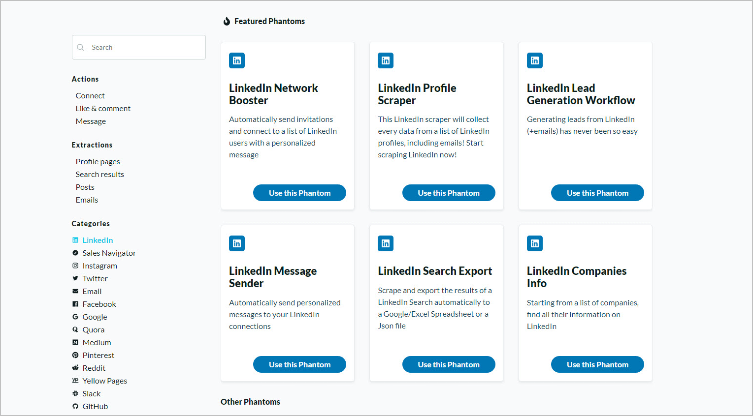This screenshot has width=753, height=416.
Task: Click the search magnifier icon
Action: pyautogui.click(x=81, y=48)
